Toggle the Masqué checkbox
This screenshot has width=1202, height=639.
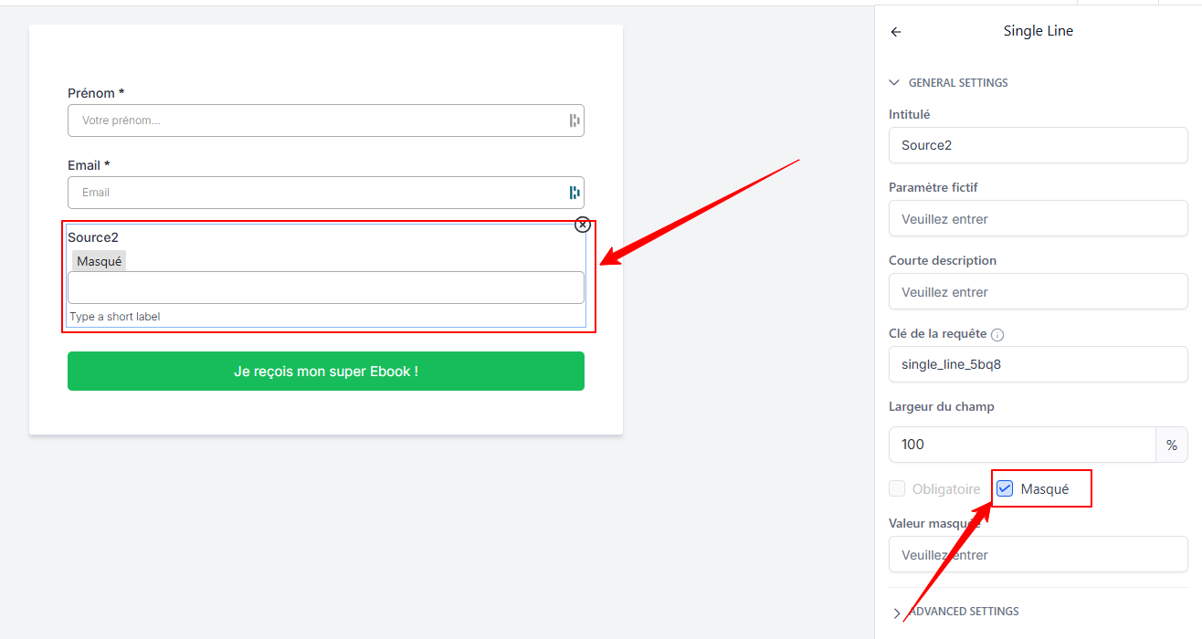point(1005,489)
